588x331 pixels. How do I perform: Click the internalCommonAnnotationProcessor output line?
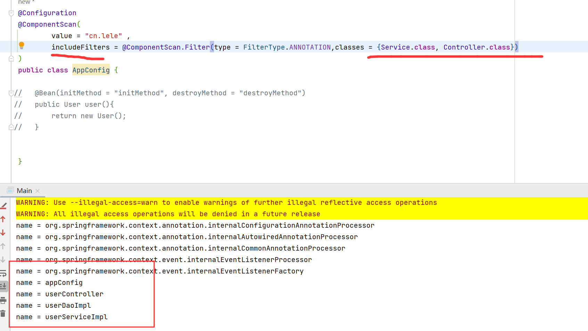click(181, 248)
